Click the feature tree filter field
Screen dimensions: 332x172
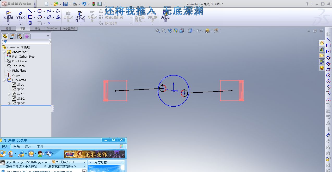26,42
